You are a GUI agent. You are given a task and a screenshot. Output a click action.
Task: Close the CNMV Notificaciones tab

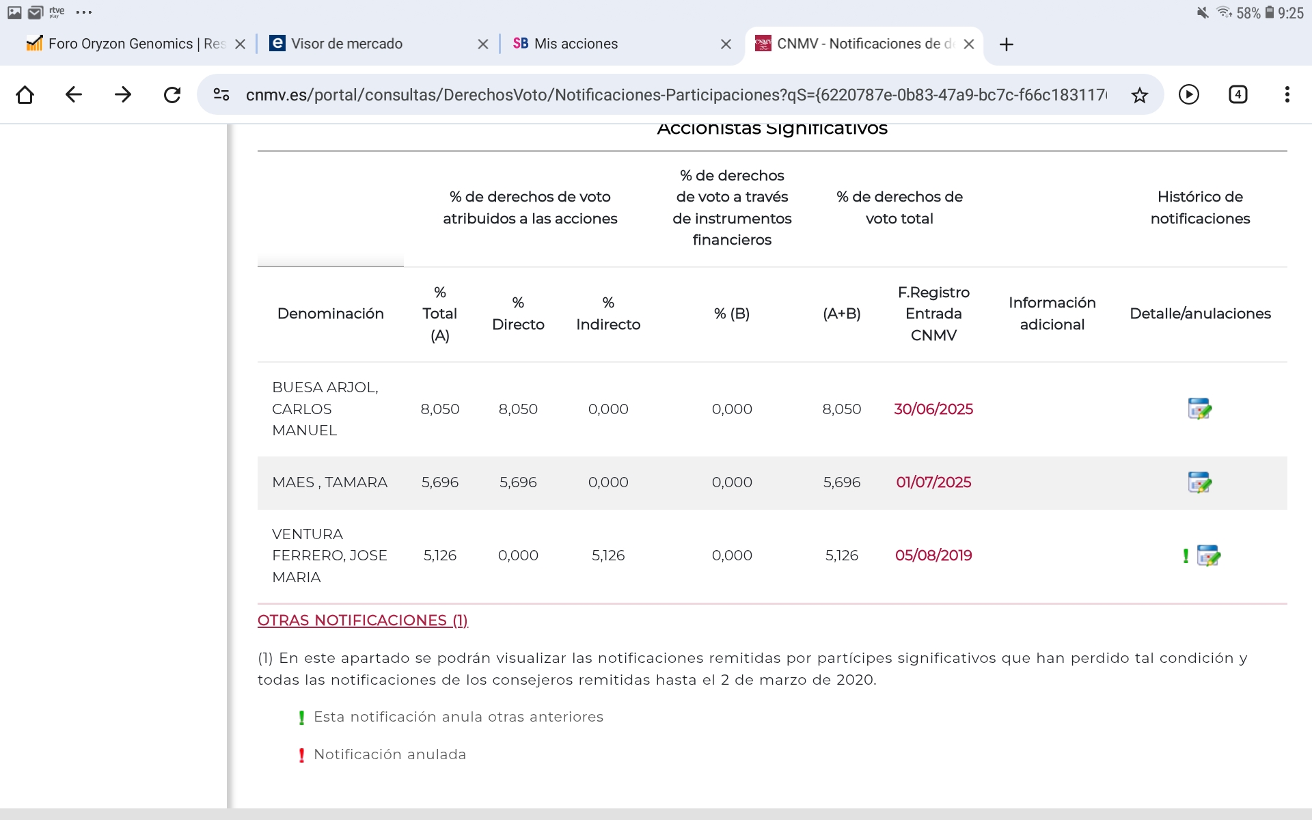(x=969, y=44)
